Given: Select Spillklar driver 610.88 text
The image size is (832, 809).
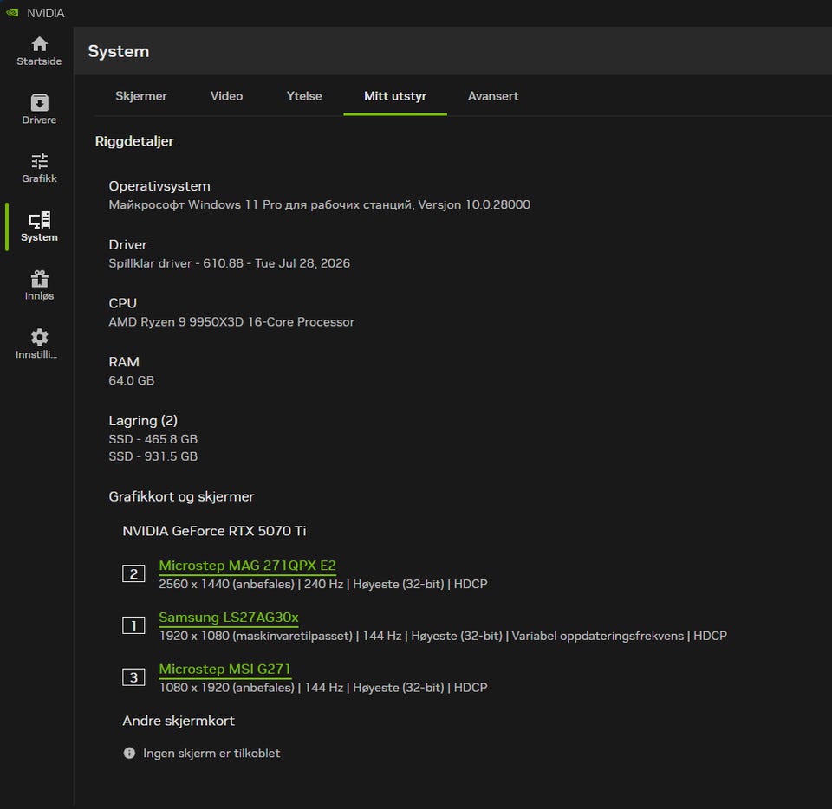Looking at the screenshot, I should coord(229,263).
